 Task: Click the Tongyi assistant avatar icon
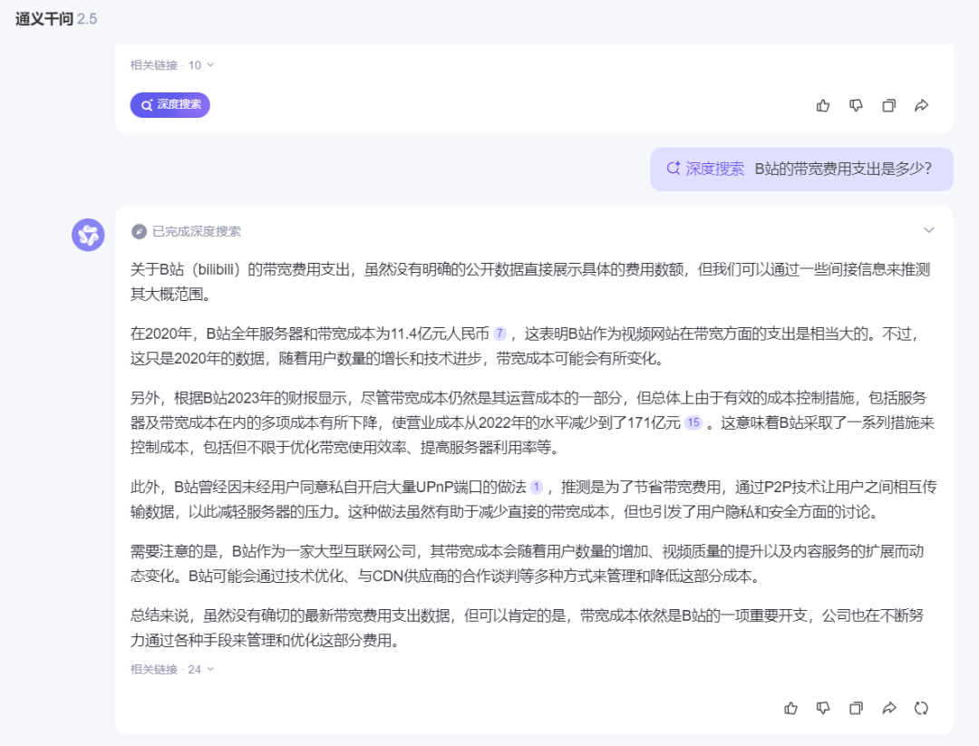(x=88, y=235)
